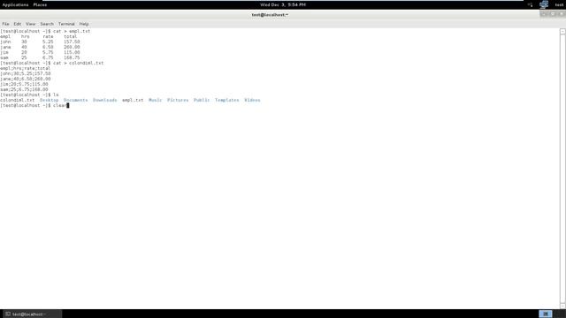The width and height of the screenshot is (566, 318).
Task: Click the date and time clock
Action: coord(283,4)
